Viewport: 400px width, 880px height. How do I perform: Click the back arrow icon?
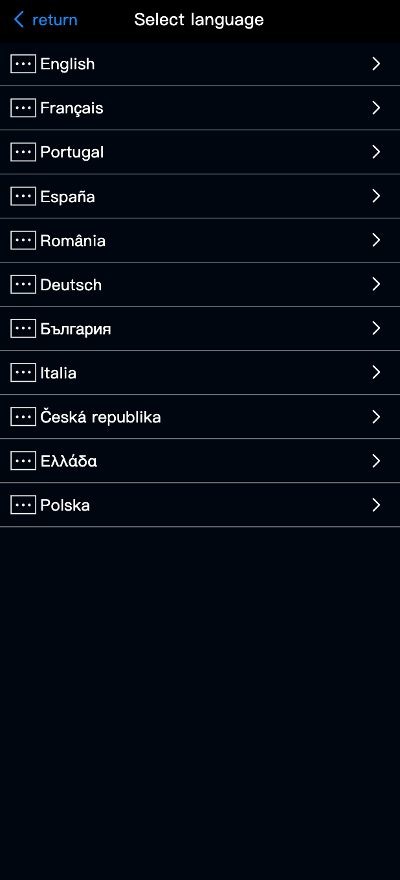coord(19,20)
